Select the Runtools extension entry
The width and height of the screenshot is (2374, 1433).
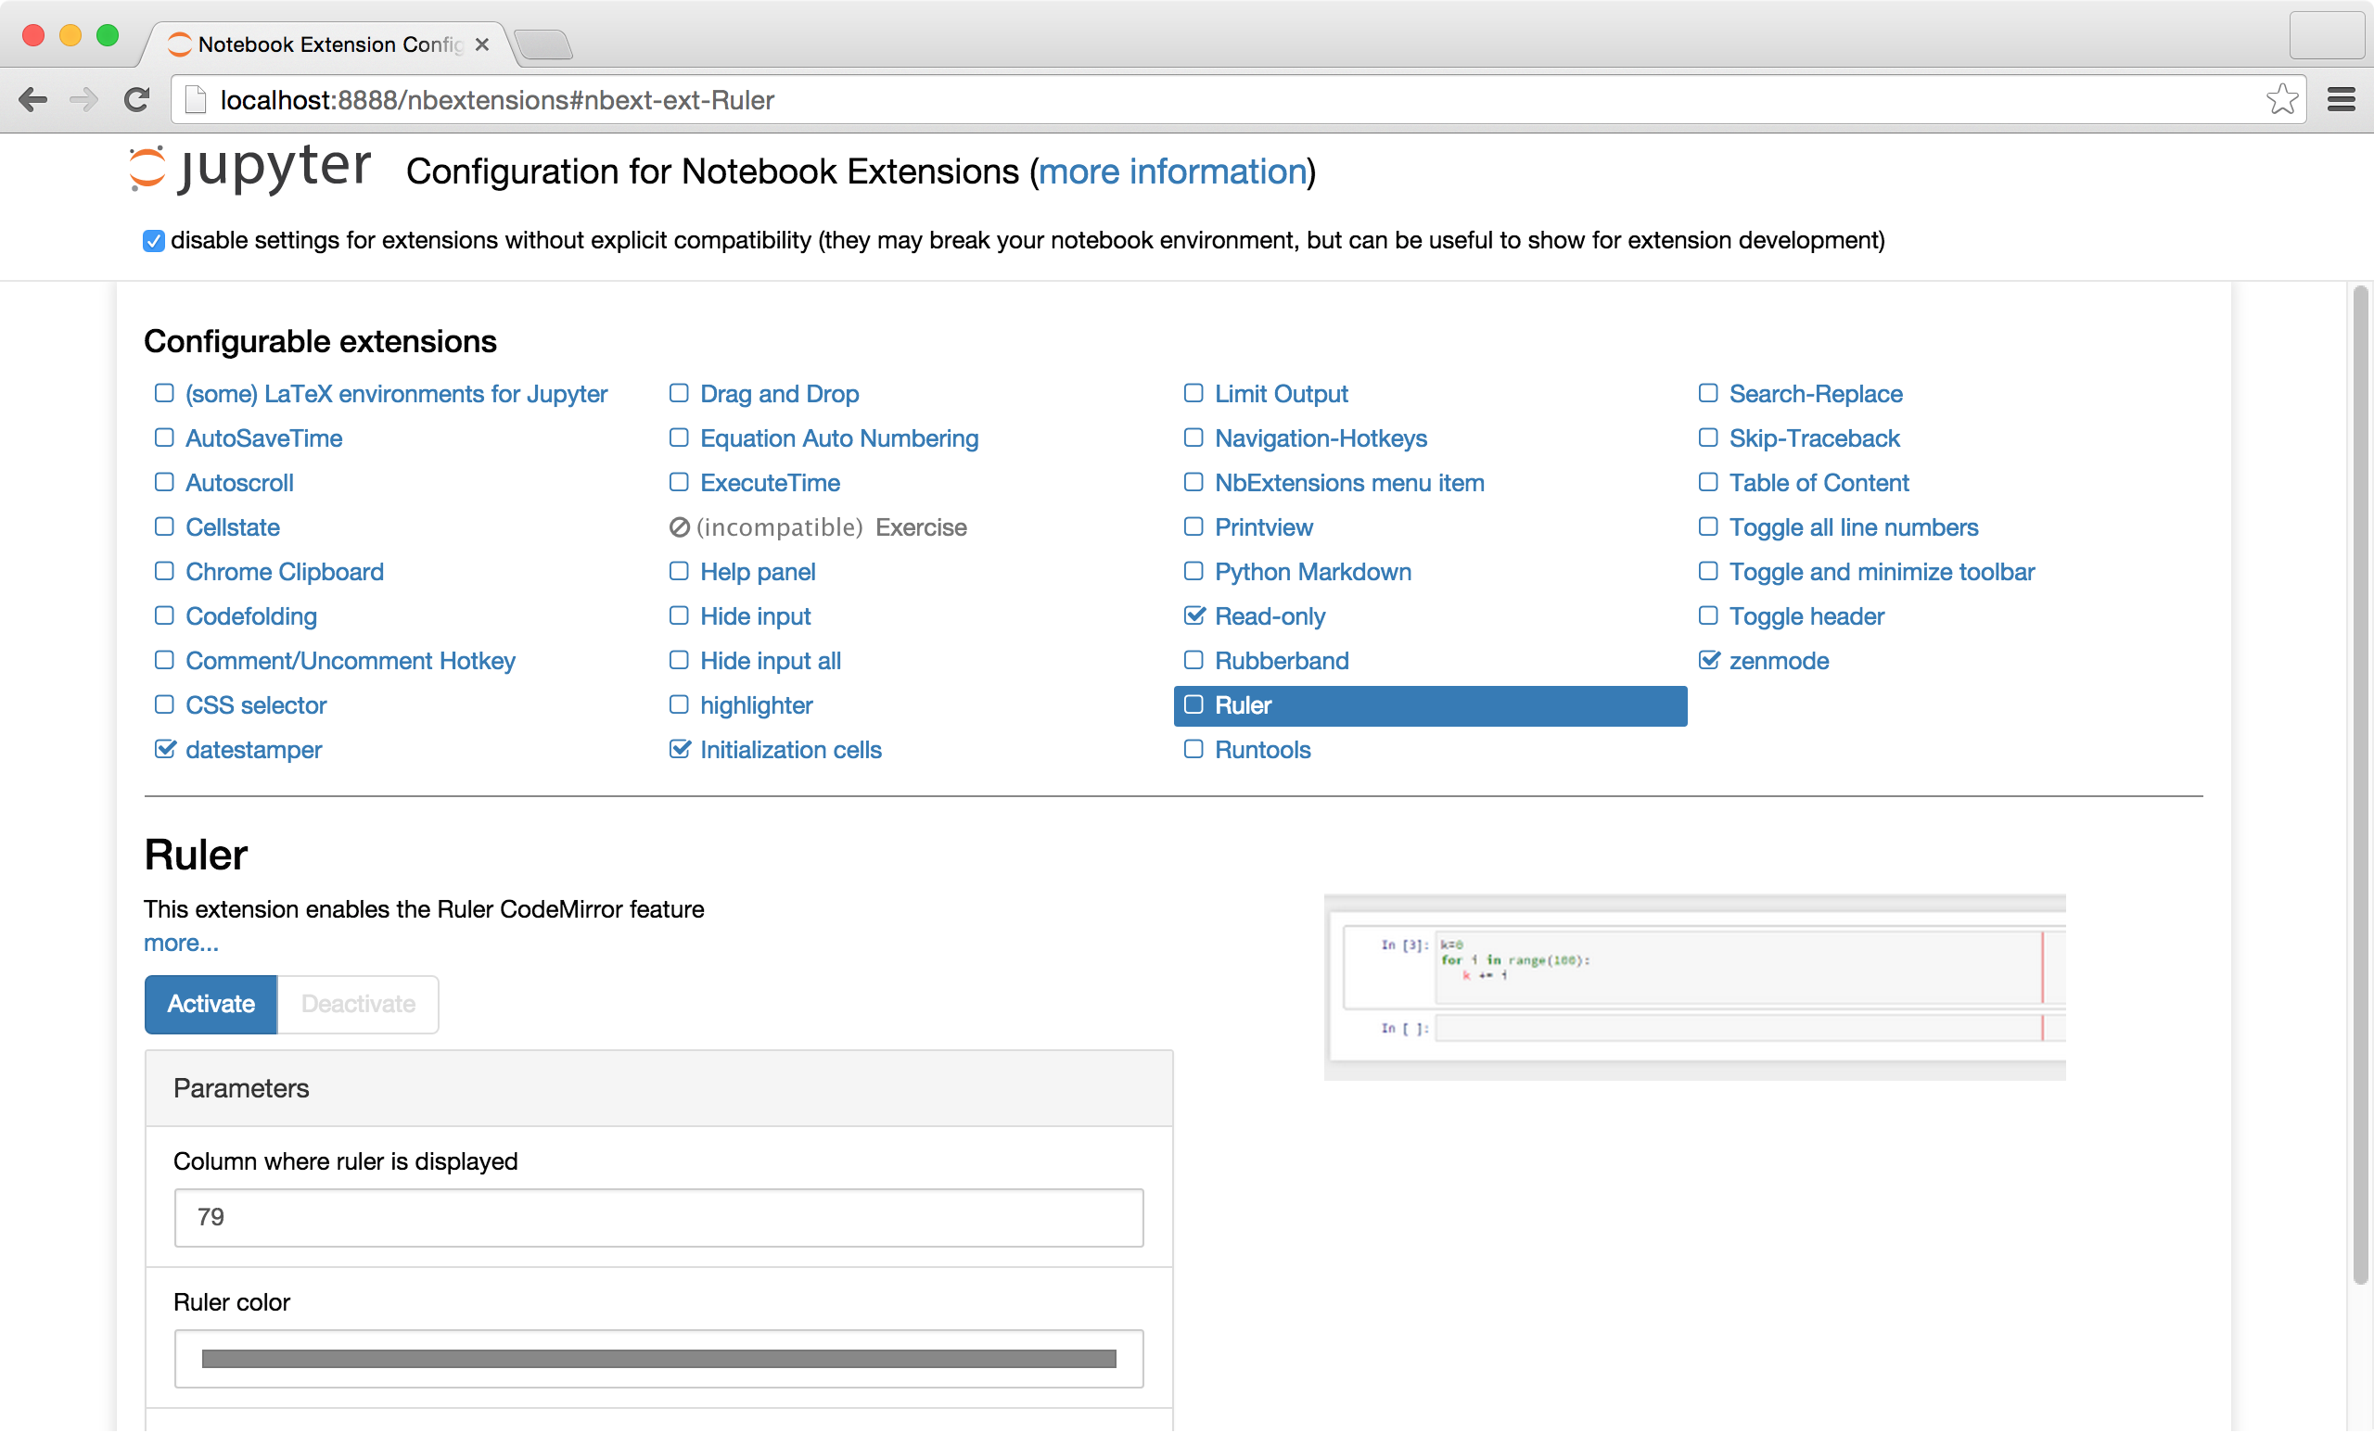(1262, 750)
